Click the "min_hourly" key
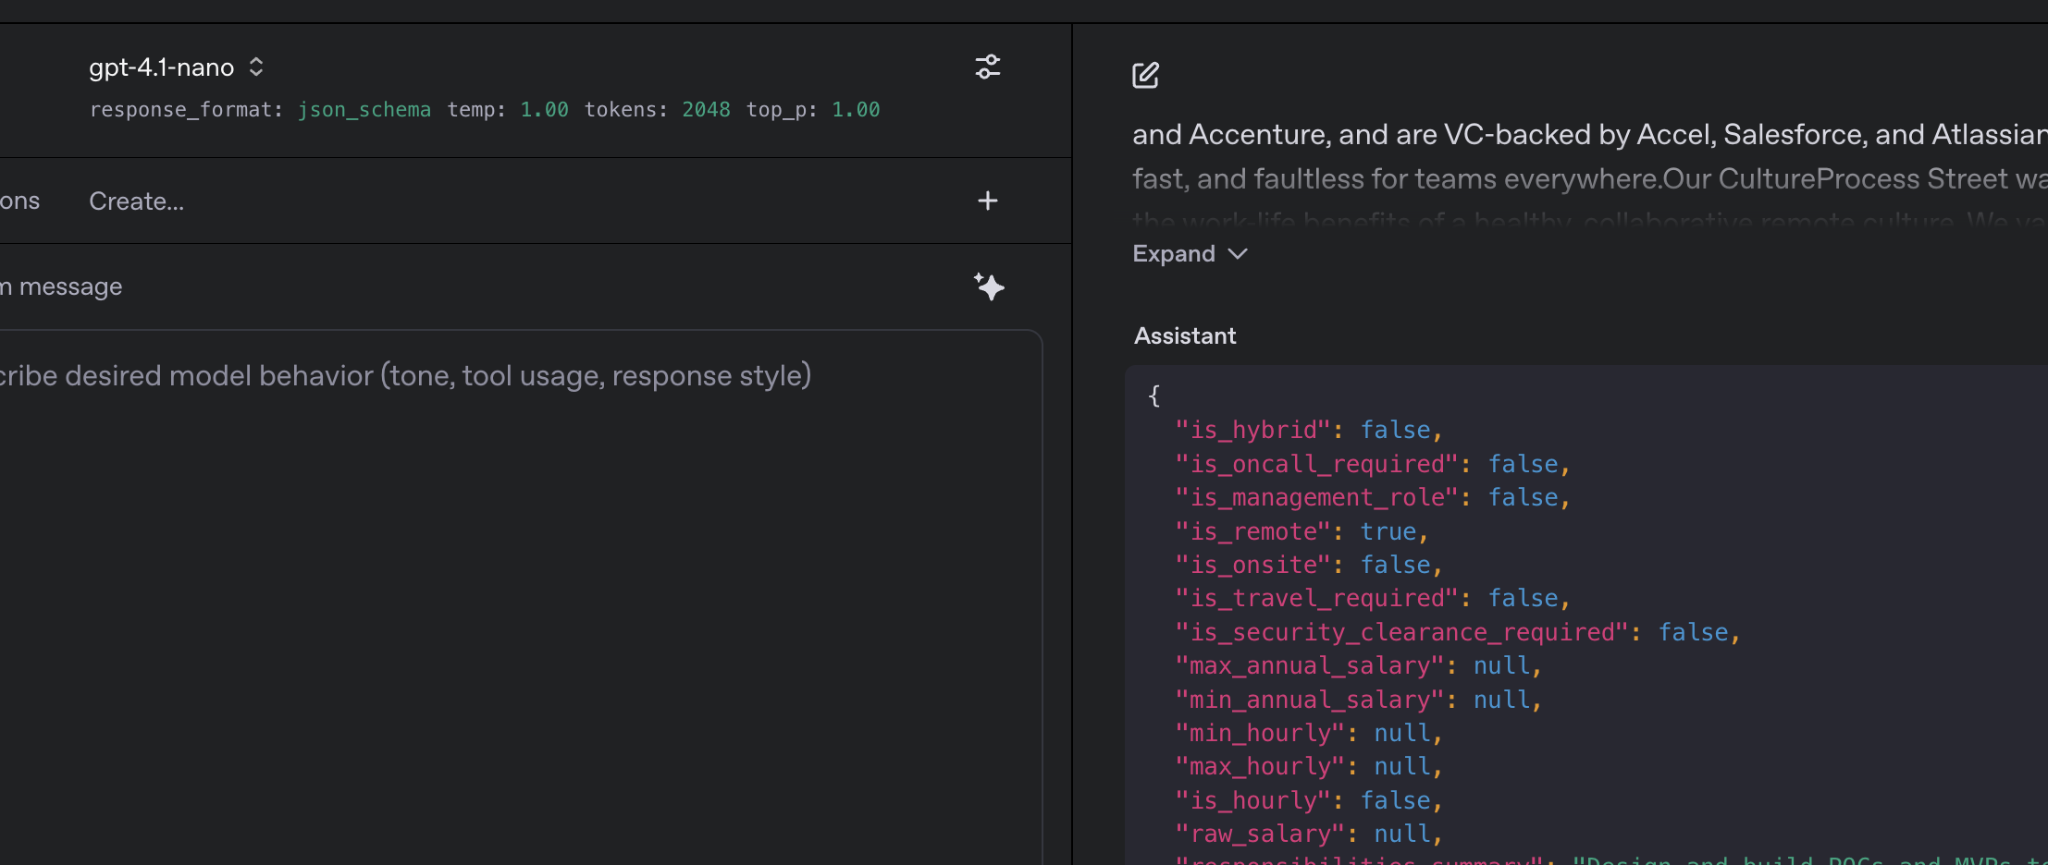 pyautogui.click(x=1260, y=734)
